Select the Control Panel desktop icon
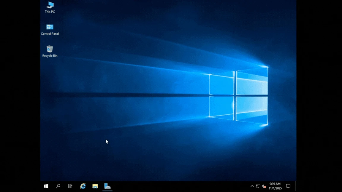The image size is (342, 192). pyautogui.click(x=50, y=27)
